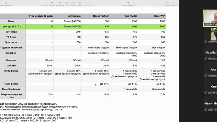Click muted mic icon beside Светлана

point(206,93)
